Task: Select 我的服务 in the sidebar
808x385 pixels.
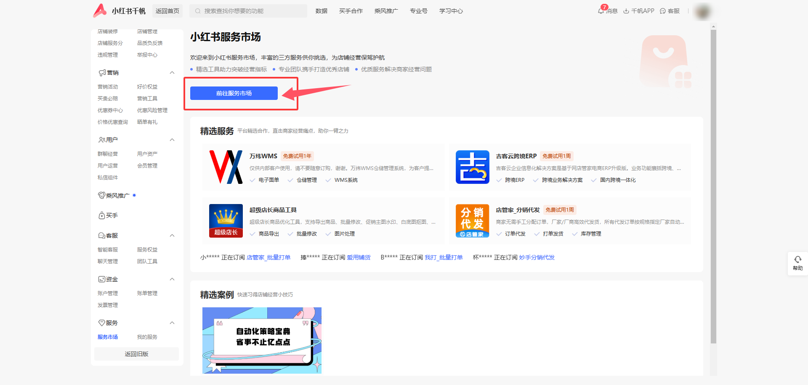Action: pos(147,337)
